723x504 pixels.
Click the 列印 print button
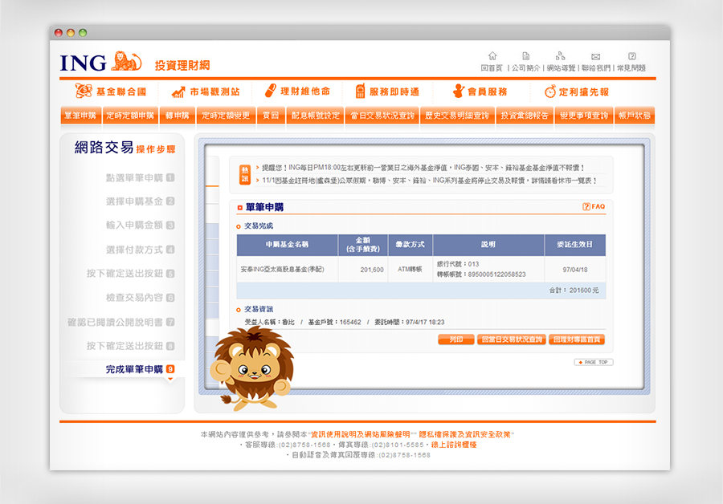click(x=456, y=339)
